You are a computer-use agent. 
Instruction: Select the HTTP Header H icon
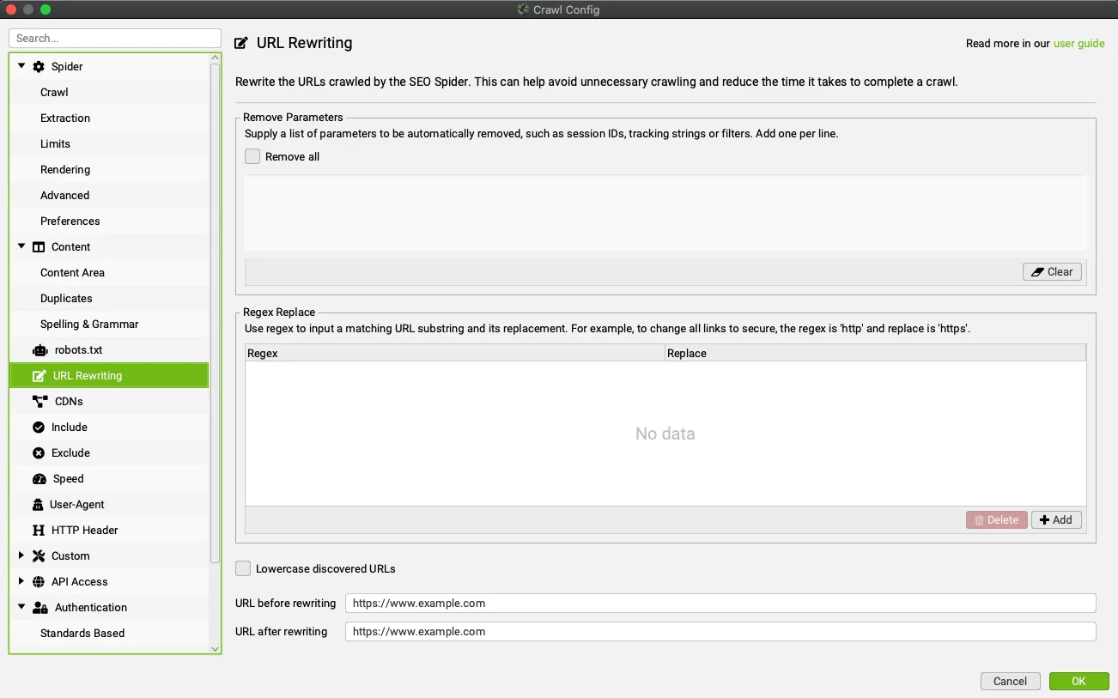pos(39,531)
